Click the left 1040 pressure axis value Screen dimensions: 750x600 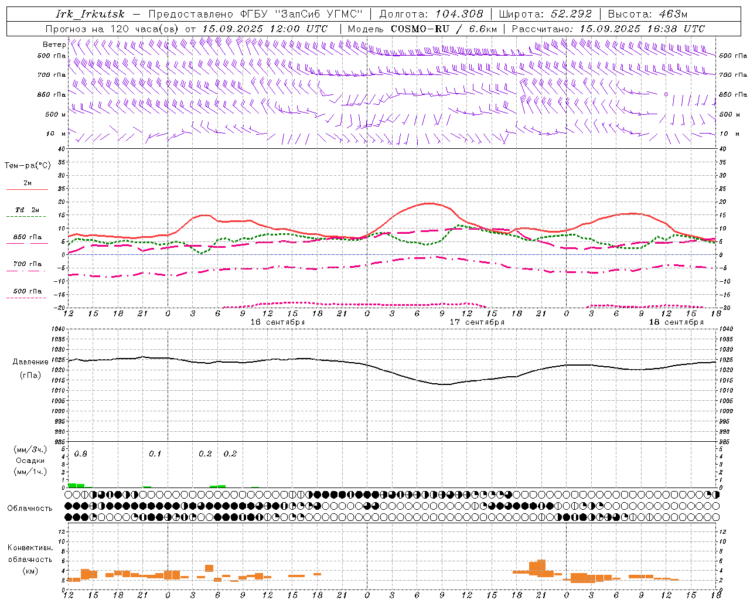click(57, 329)
